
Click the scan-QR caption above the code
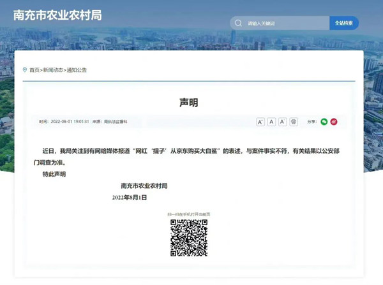189,214
